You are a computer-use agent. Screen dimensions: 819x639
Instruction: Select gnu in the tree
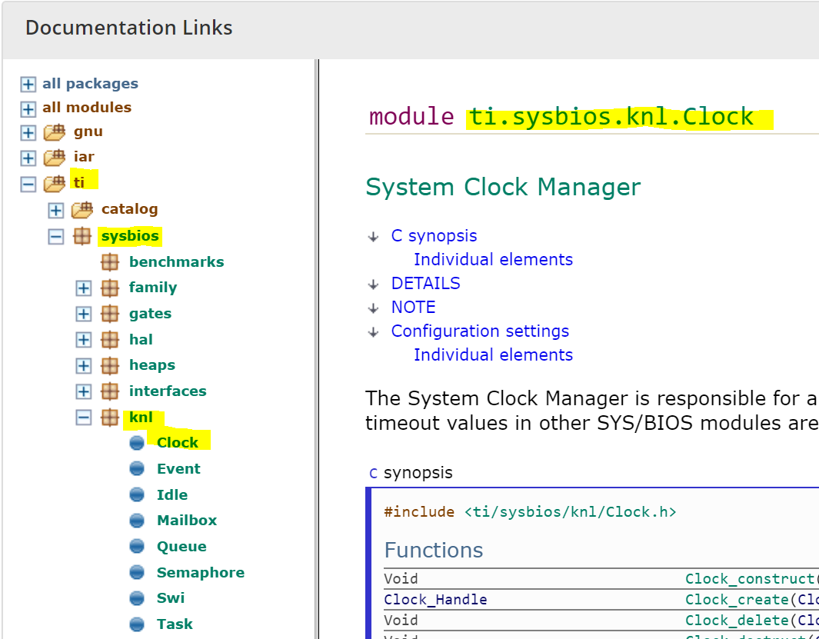tap(88, 131)
